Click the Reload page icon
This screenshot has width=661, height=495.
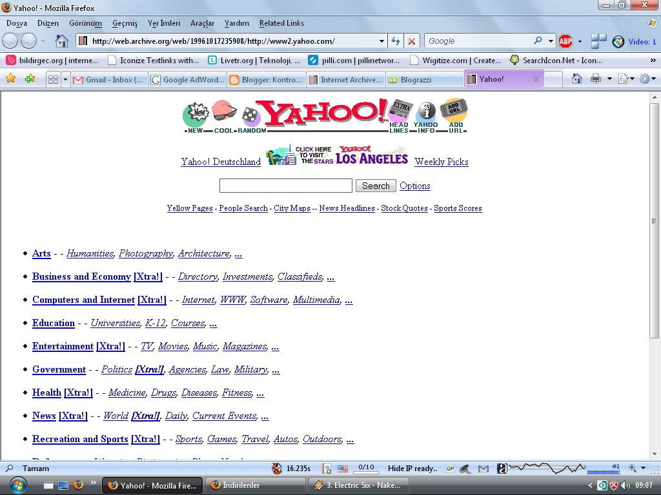pos(396,41)
